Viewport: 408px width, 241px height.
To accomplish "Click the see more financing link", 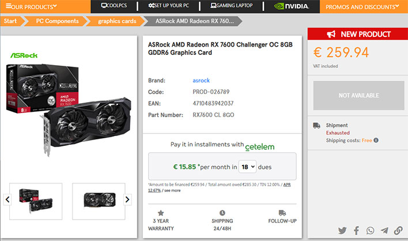I will pyautogui.click(x=172, y=190).
